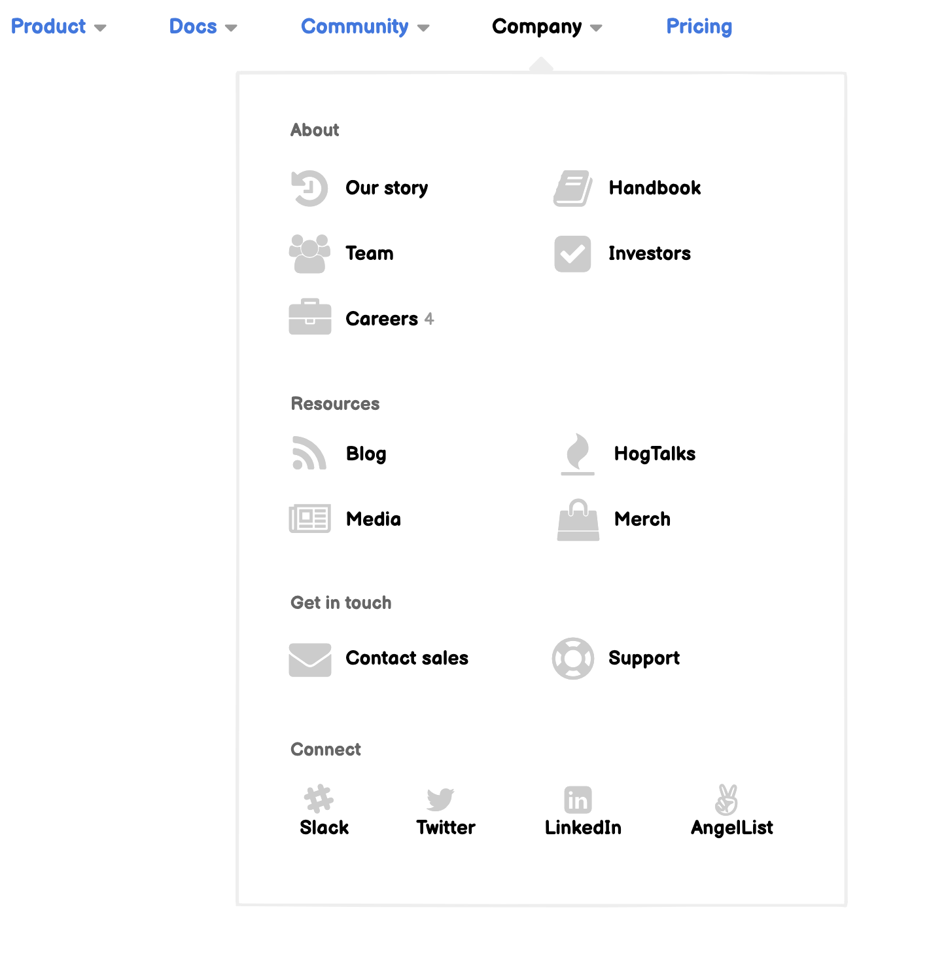Click the Our story history icon
This screenshot has height=973, width=946.
[308, 187]
